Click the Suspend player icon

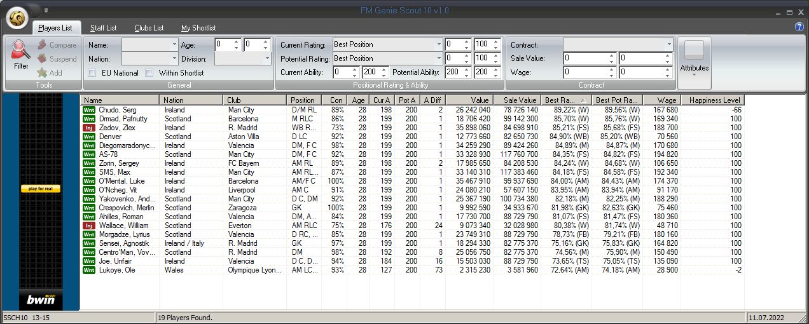click(42, 59)
